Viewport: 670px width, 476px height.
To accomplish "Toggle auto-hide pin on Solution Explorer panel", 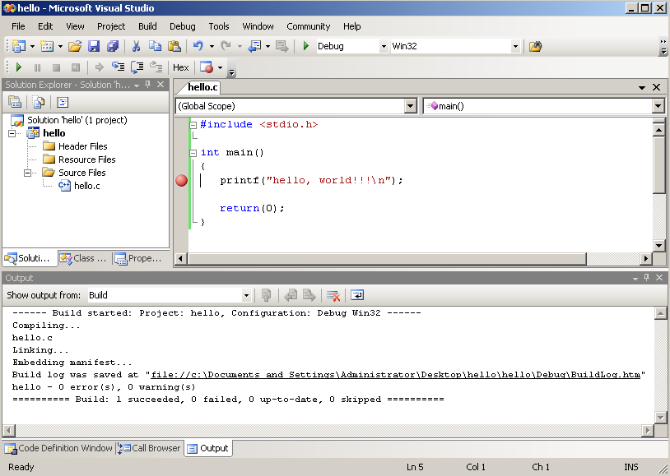I will (148, 84).
